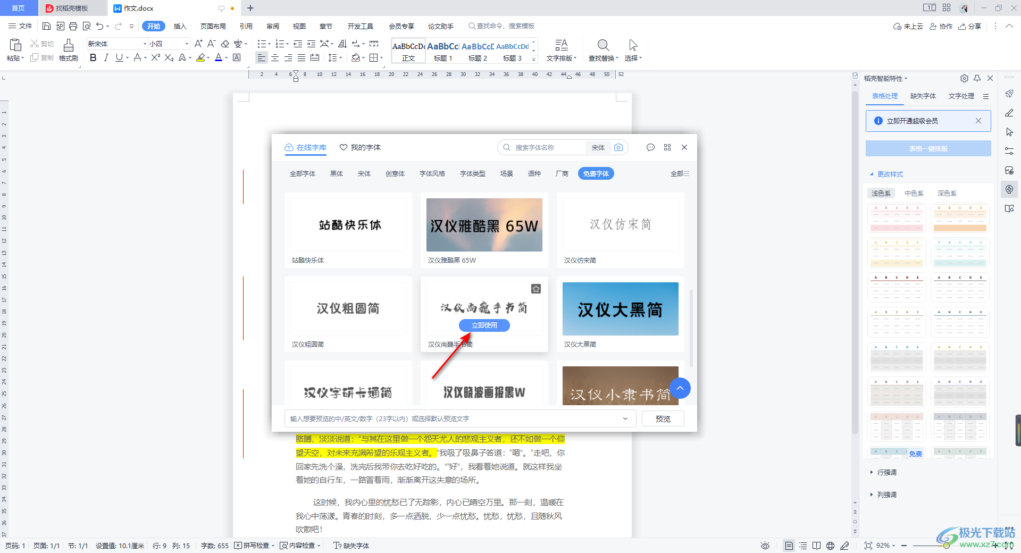Click the Format Painter icon
This screenshot has height=553, width=1021.
click(68, 49)
